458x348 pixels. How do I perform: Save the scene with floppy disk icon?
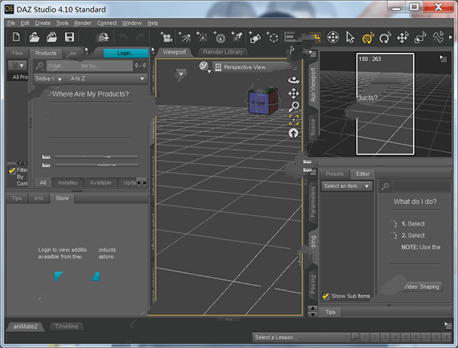(x=69, y=37)
